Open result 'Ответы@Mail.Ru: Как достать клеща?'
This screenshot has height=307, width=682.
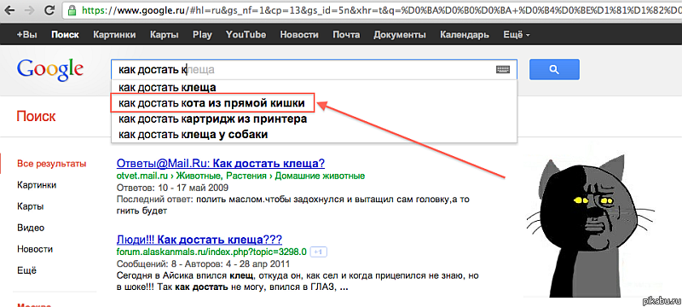click(221, 164)
